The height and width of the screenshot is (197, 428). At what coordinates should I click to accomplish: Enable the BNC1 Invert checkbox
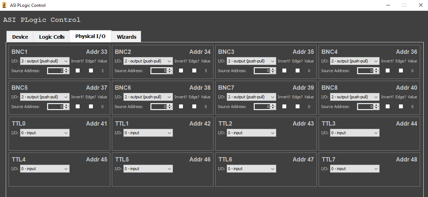(x=78, y=71)
